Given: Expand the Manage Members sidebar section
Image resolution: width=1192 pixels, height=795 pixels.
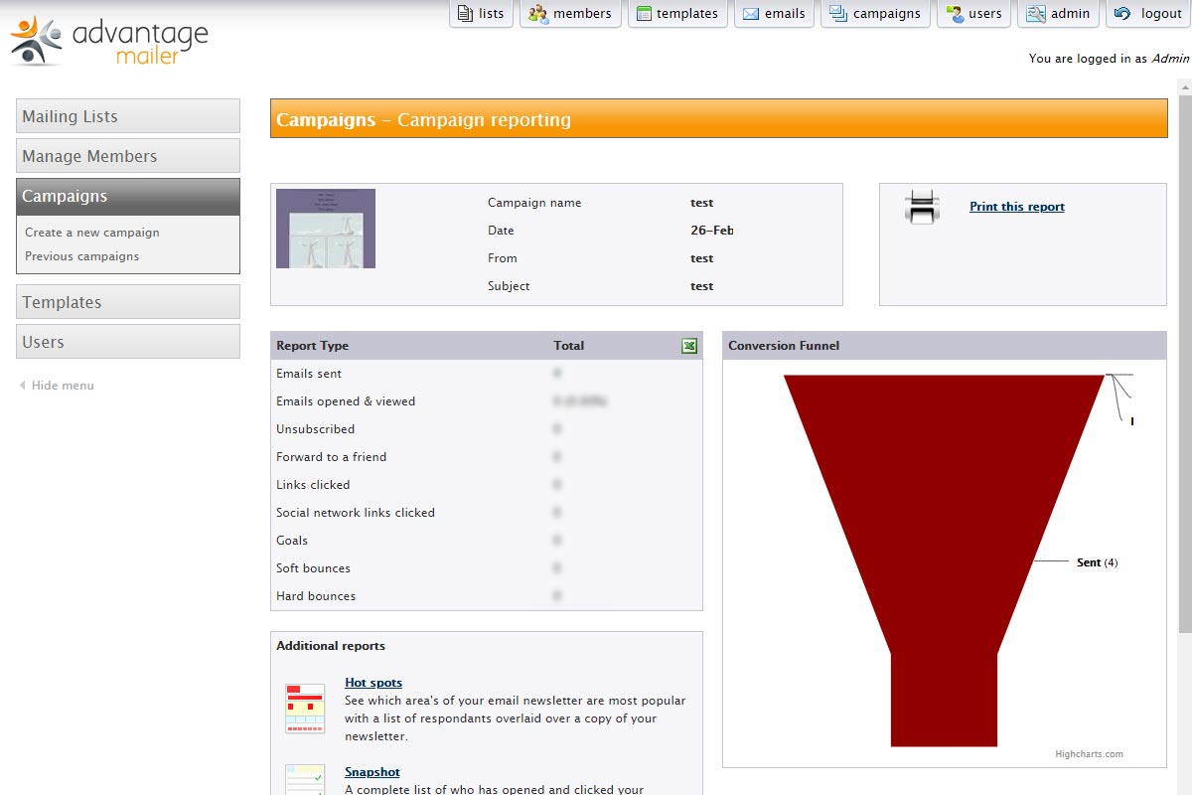Looking at the screenshot, I should click(x=128, y=156).
